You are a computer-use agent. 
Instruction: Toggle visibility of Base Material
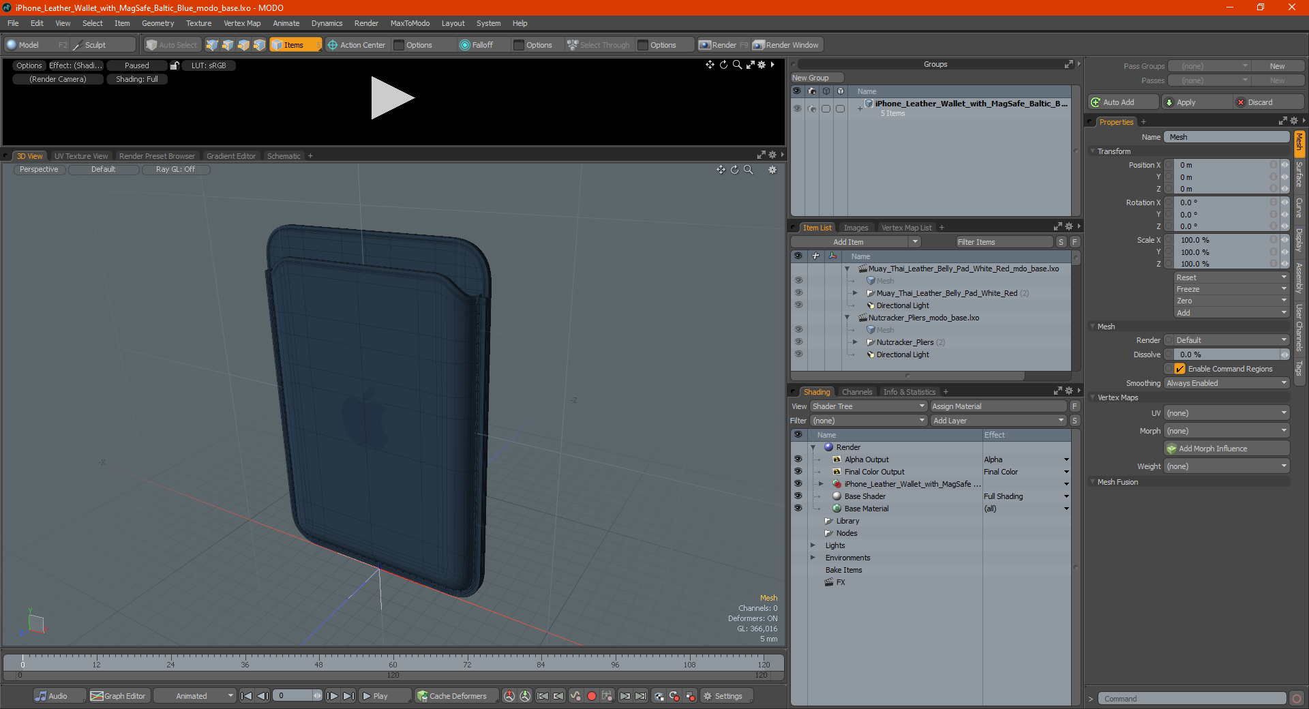coord(798,509)
